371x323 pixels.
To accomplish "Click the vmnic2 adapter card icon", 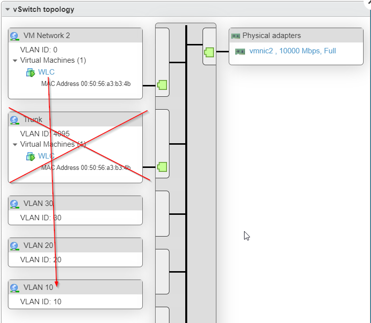I will (x=240, y=51).
